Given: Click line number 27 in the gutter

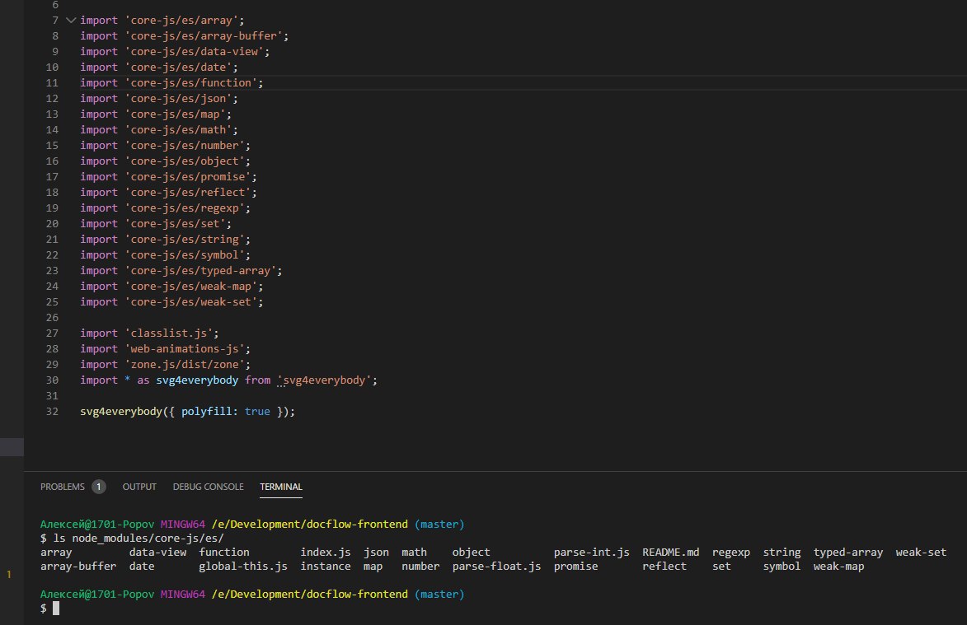Looking at the screenshot, I should [x=52, y=333].
